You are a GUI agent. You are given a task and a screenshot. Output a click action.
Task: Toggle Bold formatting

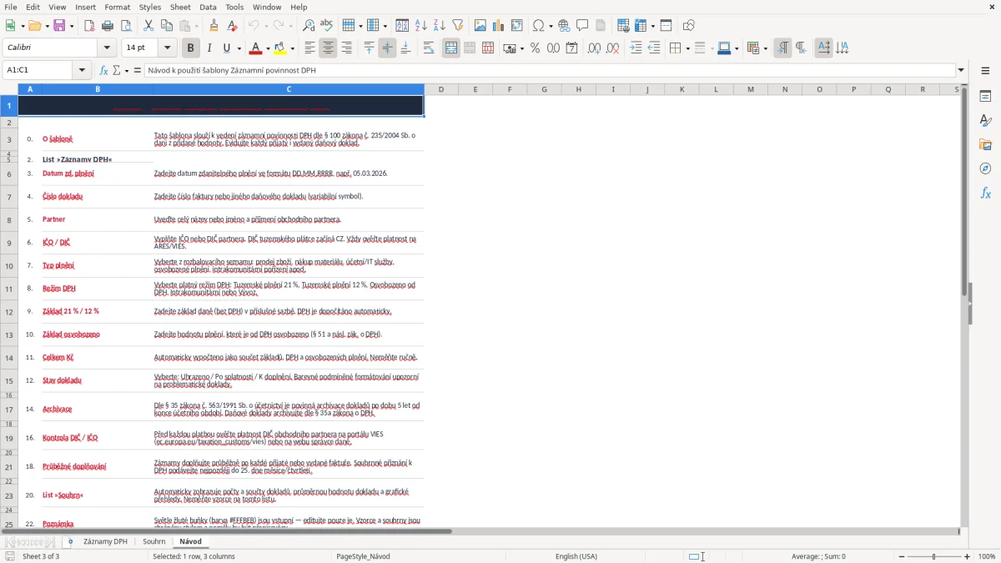[190, 48]
